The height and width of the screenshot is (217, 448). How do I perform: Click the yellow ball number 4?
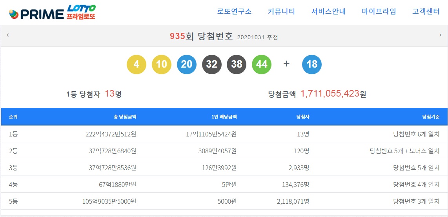click(137, 65)
